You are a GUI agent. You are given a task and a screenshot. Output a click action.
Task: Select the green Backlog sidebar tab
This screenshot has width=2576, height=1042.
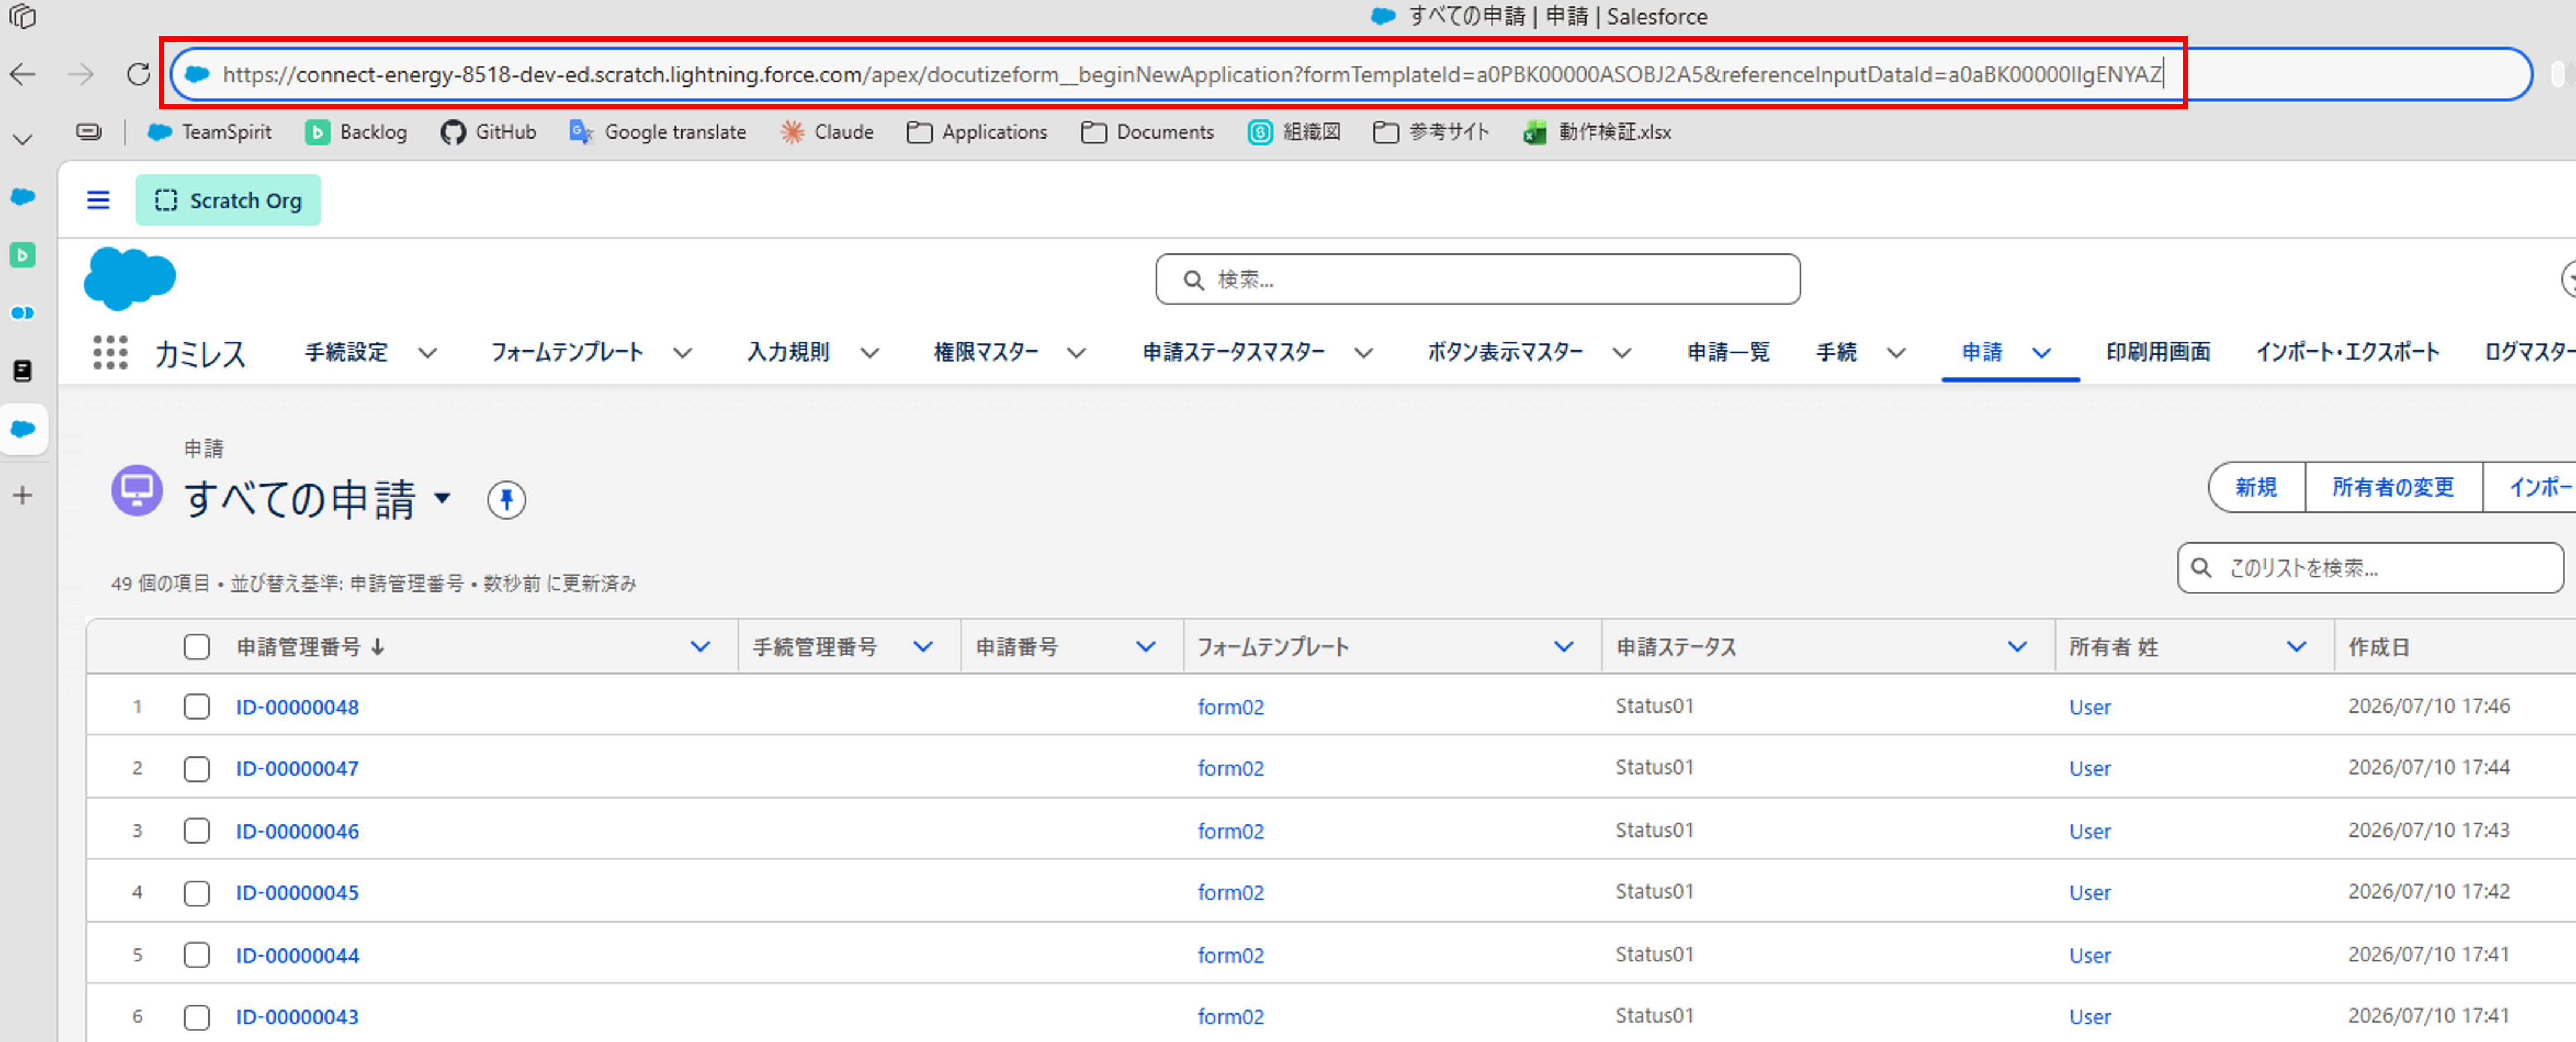tap(22, 255)
